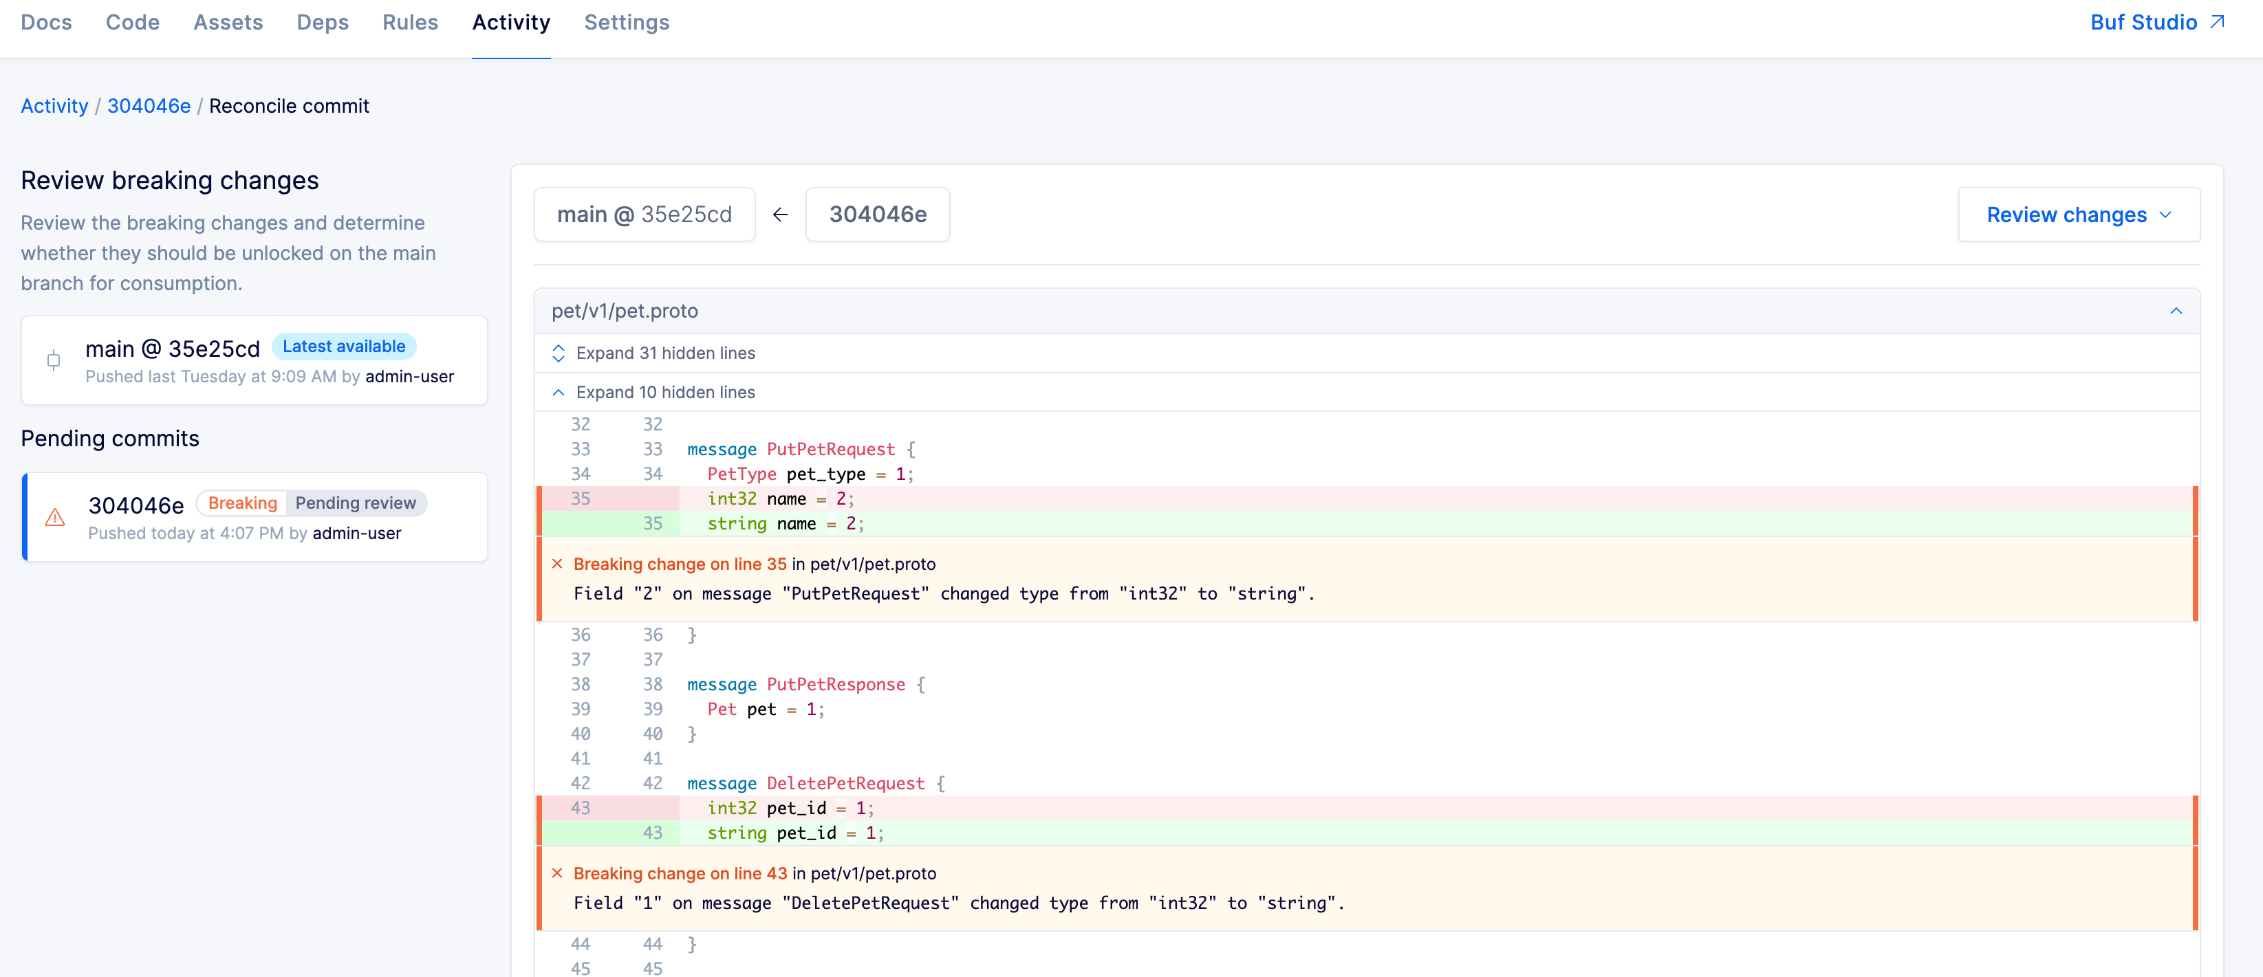The height and width of the screenshot is (977, 2263).
Task: Click removed line 'int32 name = 2;'
Action: click(1366, 498)
